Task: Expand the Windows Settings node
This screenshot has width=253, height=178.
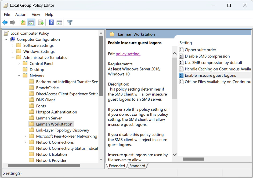Action: [x=13, y=52]
